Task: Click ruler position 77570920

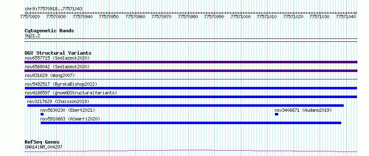Action: click(x=30, y=17)
